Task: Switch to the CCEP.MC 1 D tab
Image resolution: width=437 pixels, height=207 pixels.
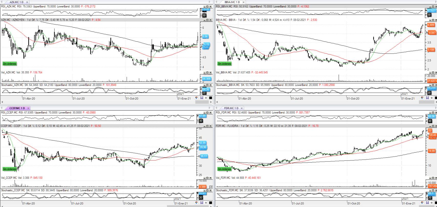Action: (17, 108)
